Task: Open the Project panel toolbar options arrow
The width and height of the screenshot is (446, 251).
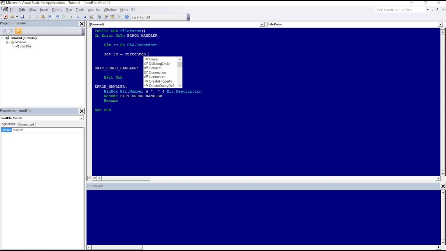Action: (83, 31)
